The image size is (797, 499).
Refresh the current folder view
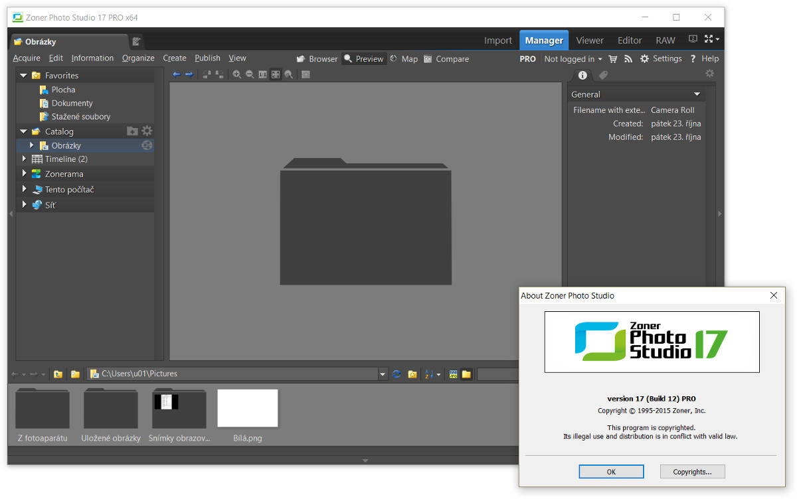click(x=397, y=374)
